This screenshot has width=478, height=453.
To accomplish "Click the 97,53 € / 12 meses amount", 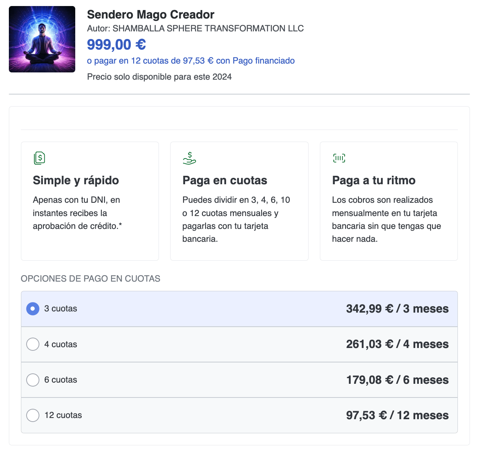I will click(x=398, y=415).
